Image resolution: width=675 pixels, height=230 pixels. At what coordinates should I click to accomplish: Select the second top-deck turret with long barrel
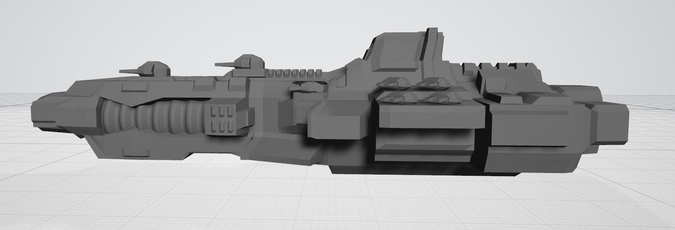click(247, 63)
